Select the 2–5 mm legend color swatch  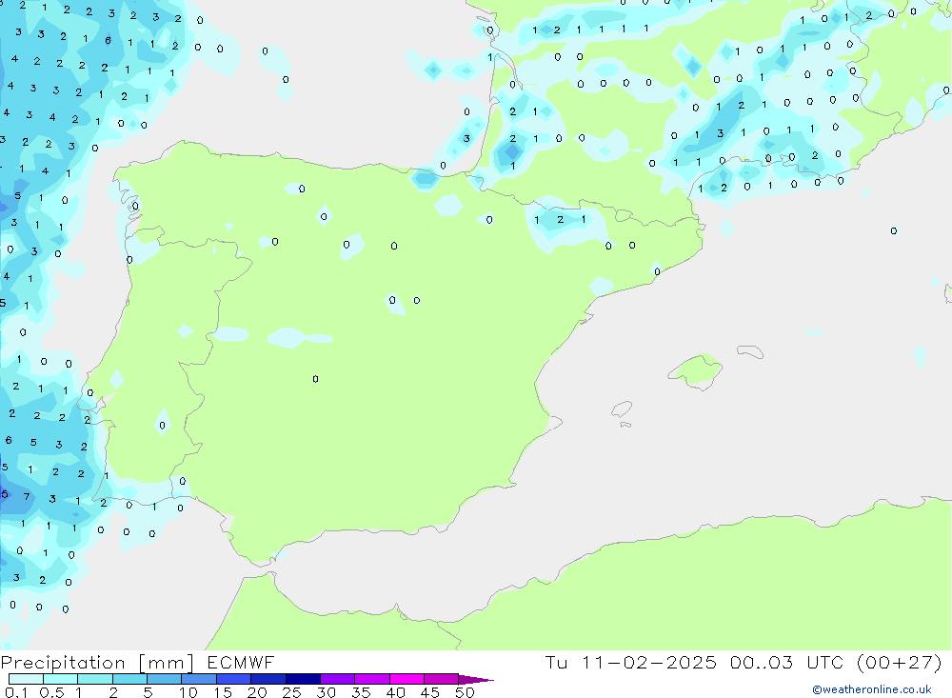tap(129, 679)
